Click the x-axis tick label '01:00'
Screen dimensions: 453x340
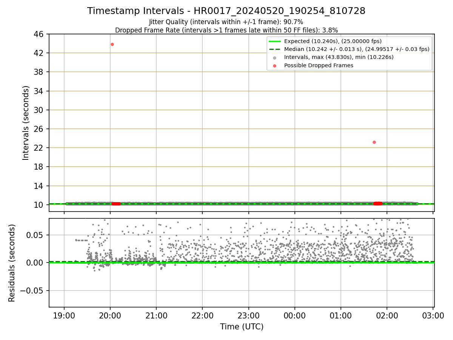(x=341, y=316)
